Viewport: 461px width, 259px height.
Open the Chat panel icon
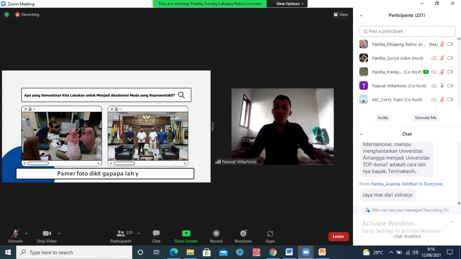156,233
